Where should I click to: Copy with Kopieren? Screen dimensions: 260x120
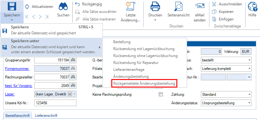point(223,12)
